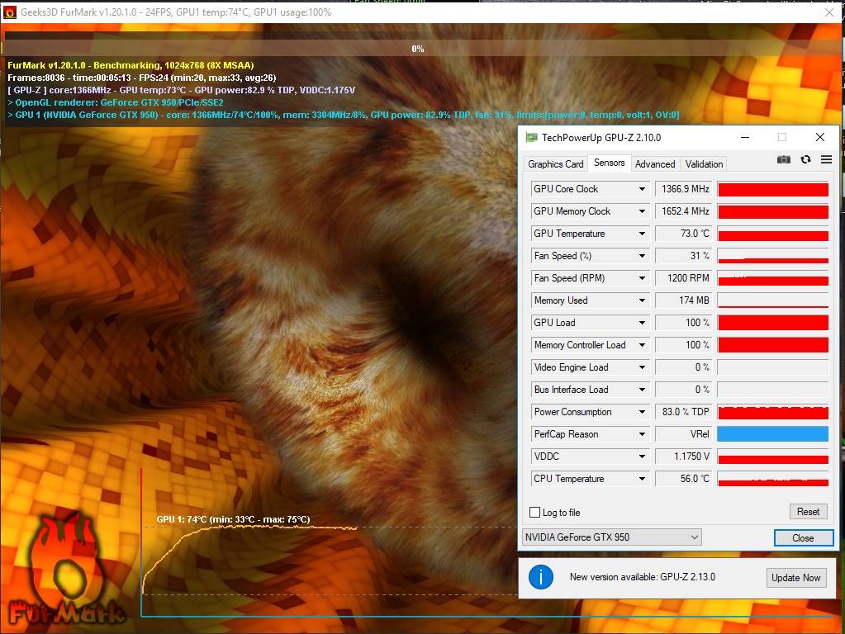This screenshot has width=845, height=634.
Task: Open the Bus Interface Load dropdown
Action: pos(642,390)
